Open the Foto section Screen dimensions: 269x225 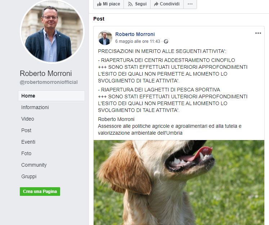26,153
